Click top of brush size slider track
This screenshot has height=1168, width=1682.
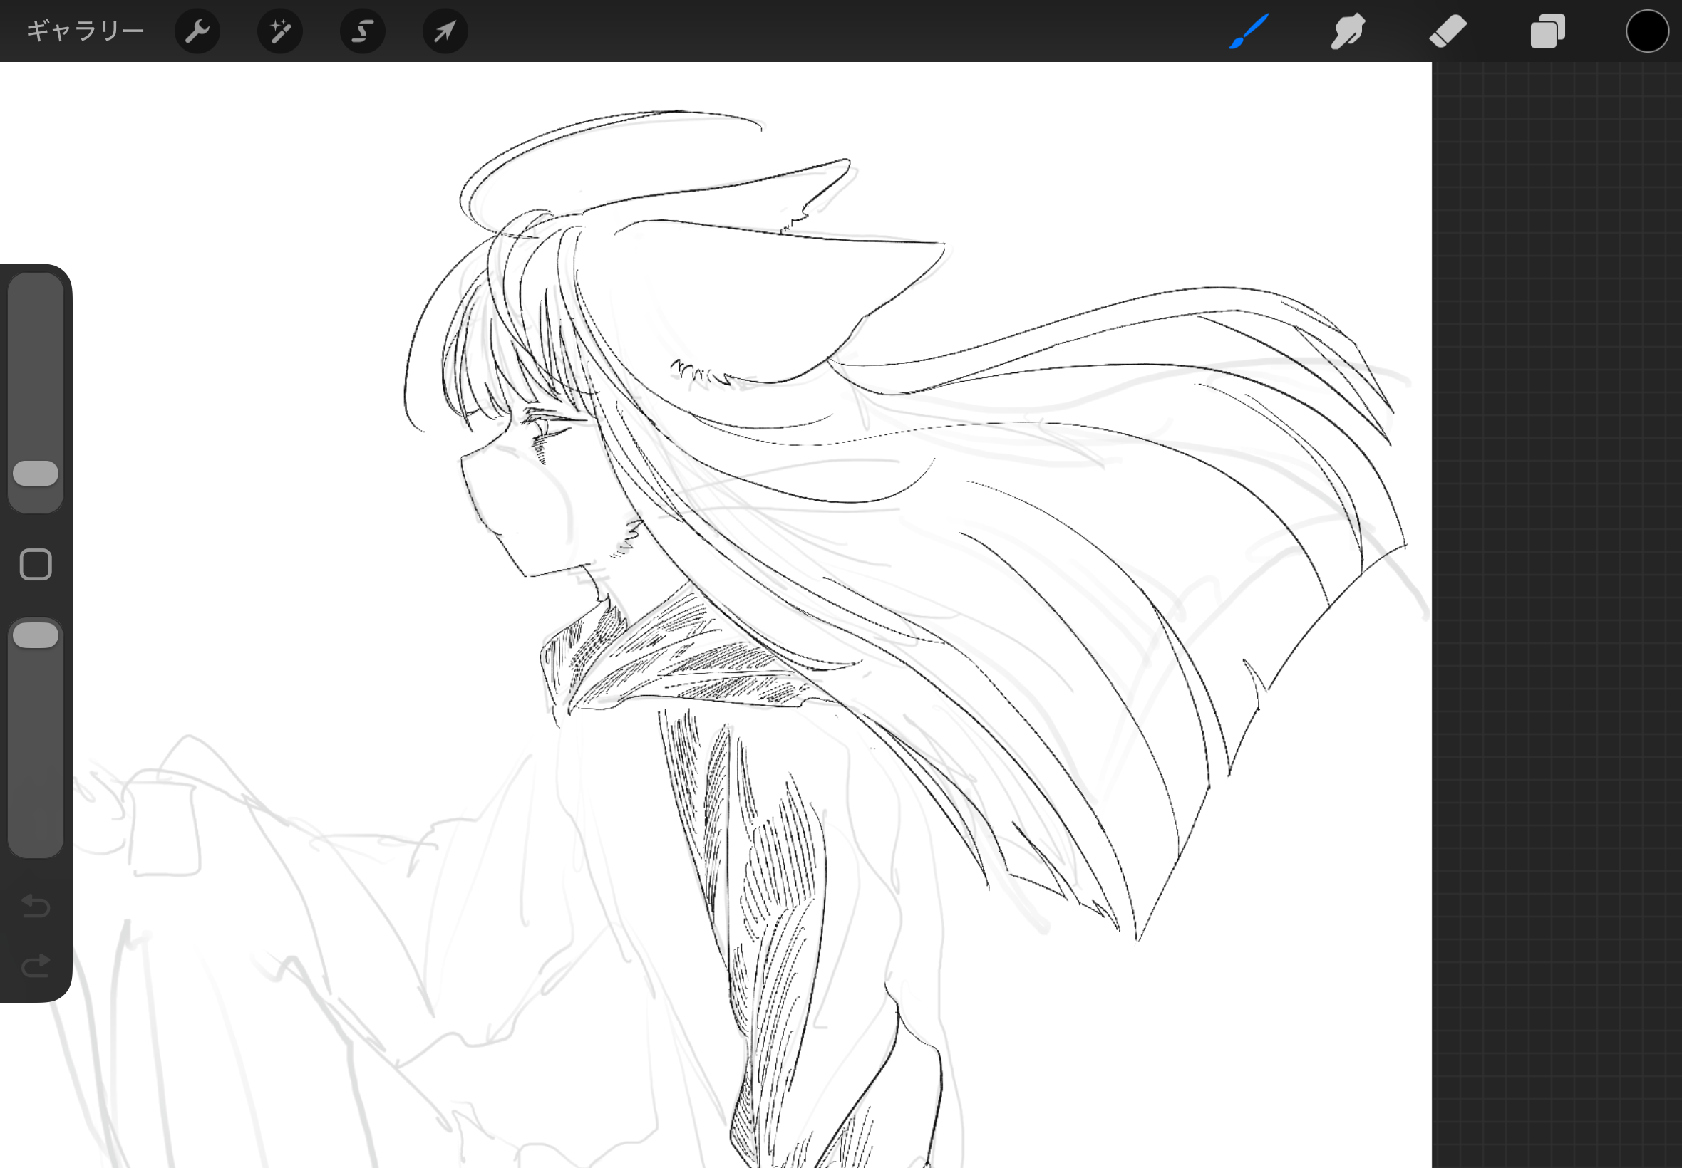pos(35,293)
